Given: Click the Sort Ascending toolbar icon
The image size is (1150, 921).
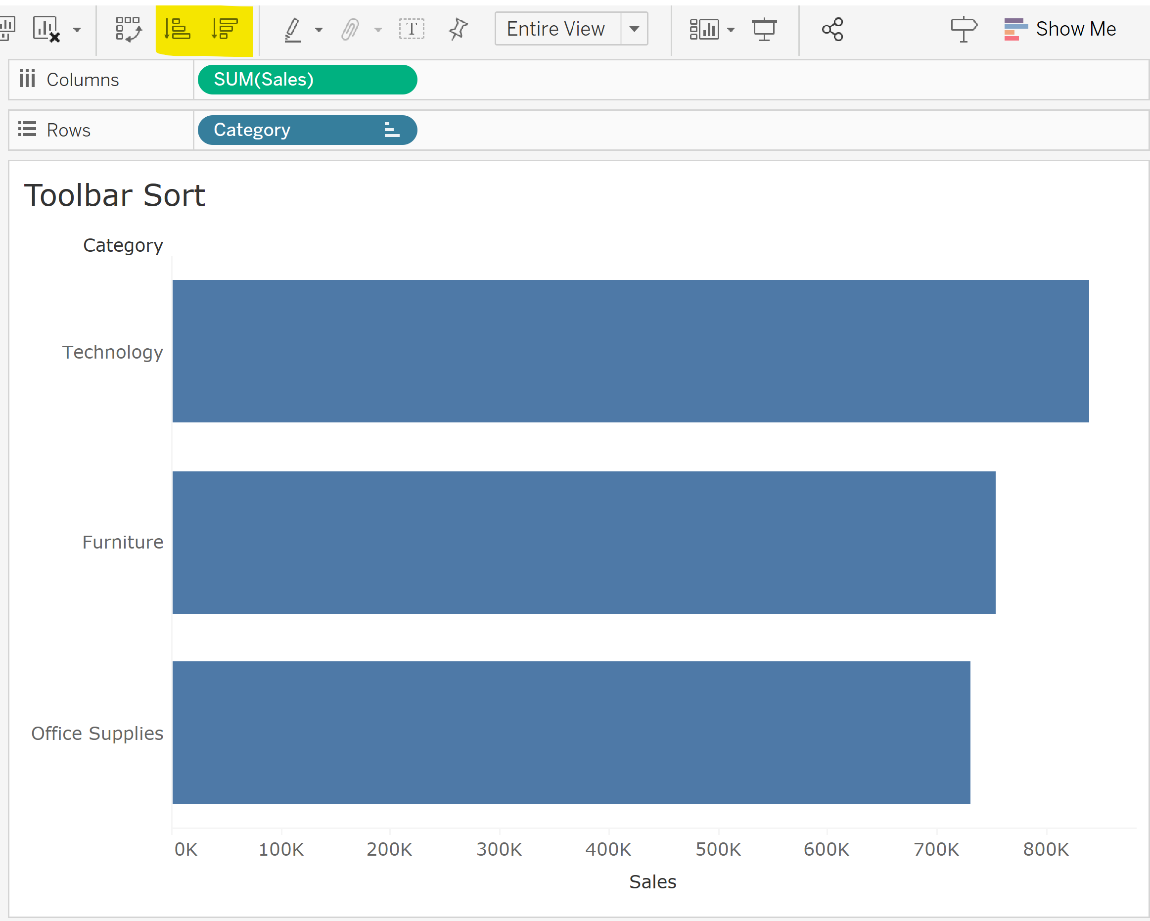Looking at the screenshot, I should [x=177, y=29].
